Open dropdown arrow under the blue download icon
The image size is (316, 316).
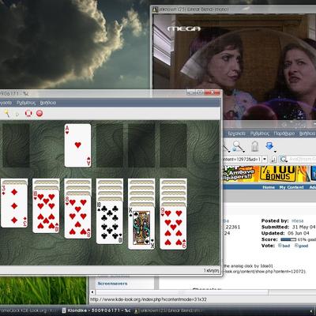(275, 152)
